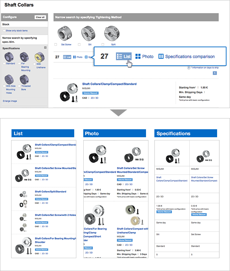This screenshot has width=230, height=271.
Task: Go to results page 1
Action: 215,73
